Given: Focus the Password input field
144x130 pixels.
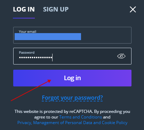Looking at the screenshot, I should (x=72, y=56).
